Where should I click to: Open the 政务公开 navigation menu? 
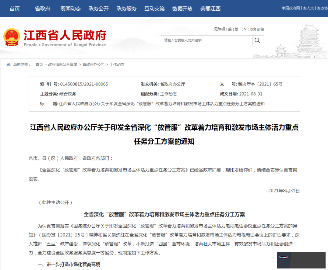[x=98, y=9]
